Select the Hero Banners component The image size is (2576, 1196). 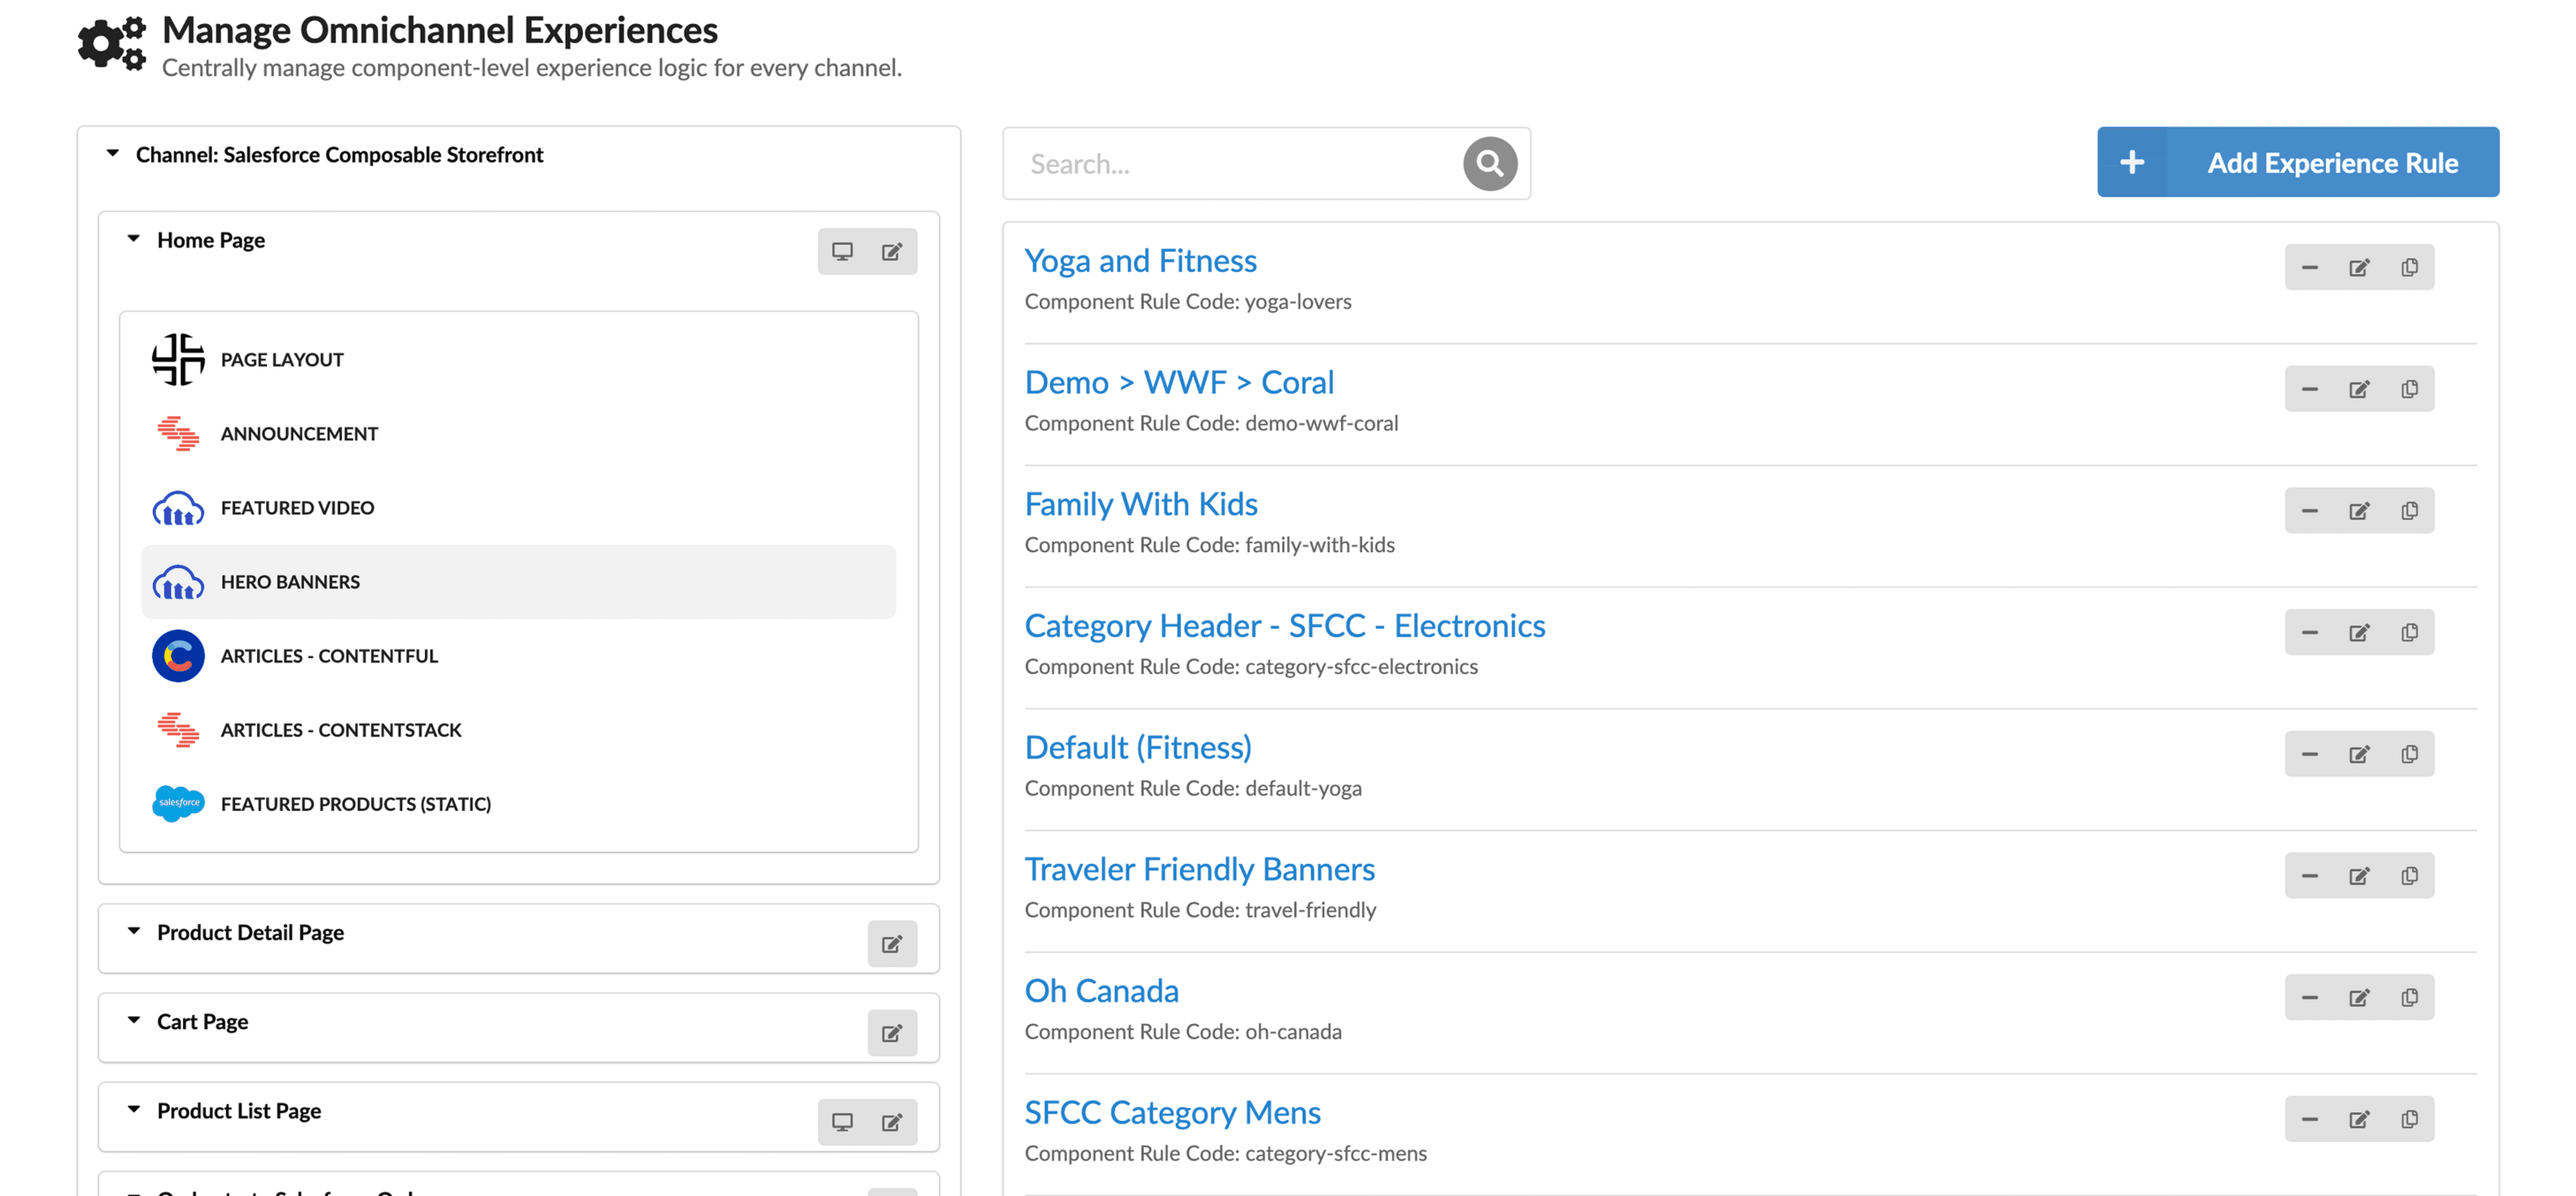tap(518, 581)
